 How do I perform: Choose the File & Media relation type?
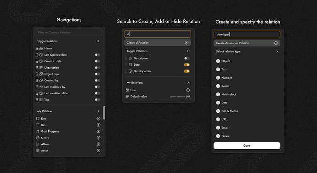pyautogui.click(x=218, y=111)
